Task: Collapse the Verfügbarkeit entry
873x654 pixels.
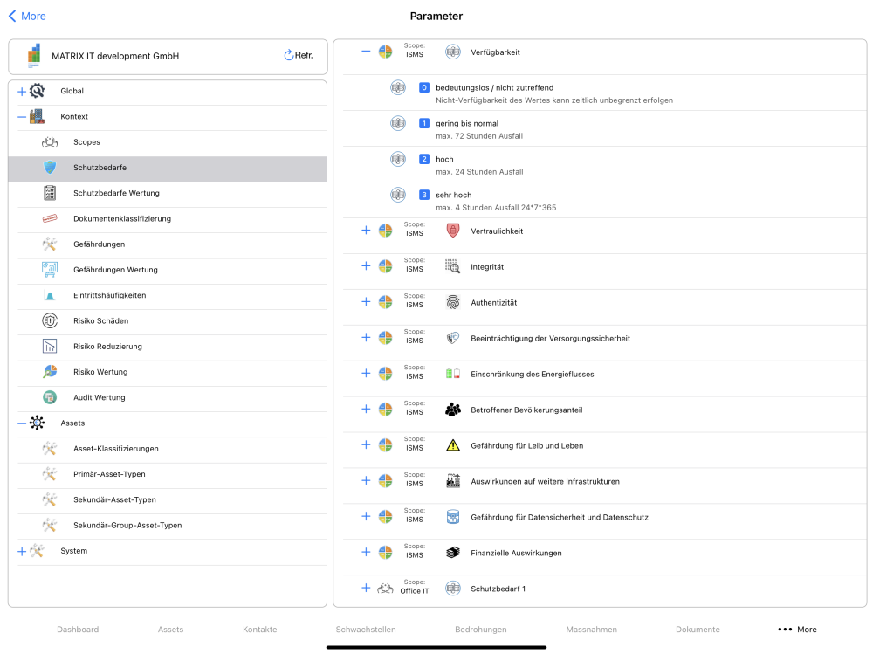Action: (x=366, y=52)
